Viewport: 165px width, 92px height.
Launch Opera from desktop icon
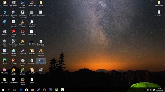(23, 32)
